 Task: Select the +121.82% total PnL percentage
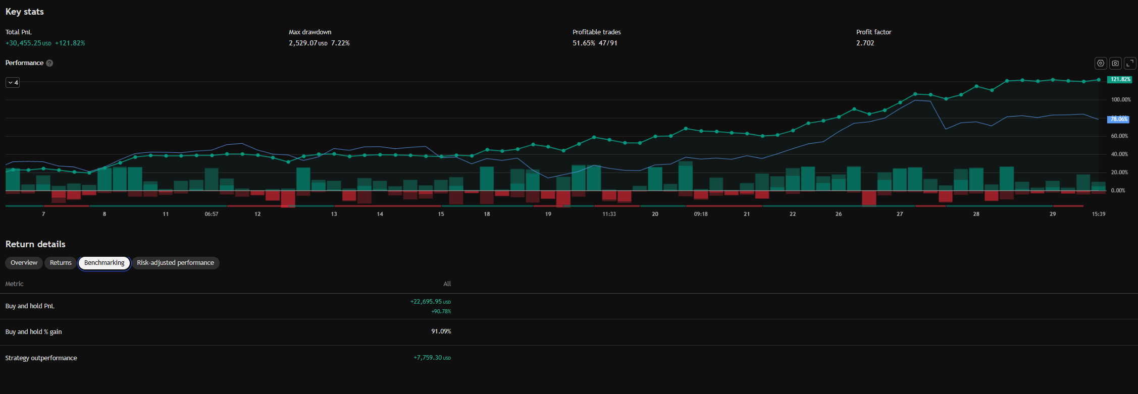70,43
